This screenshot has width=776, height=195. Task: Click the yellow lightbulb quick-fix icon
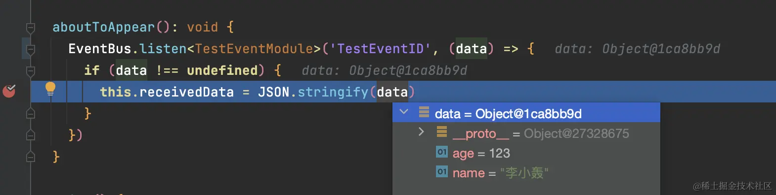click(x=50, y=89)
